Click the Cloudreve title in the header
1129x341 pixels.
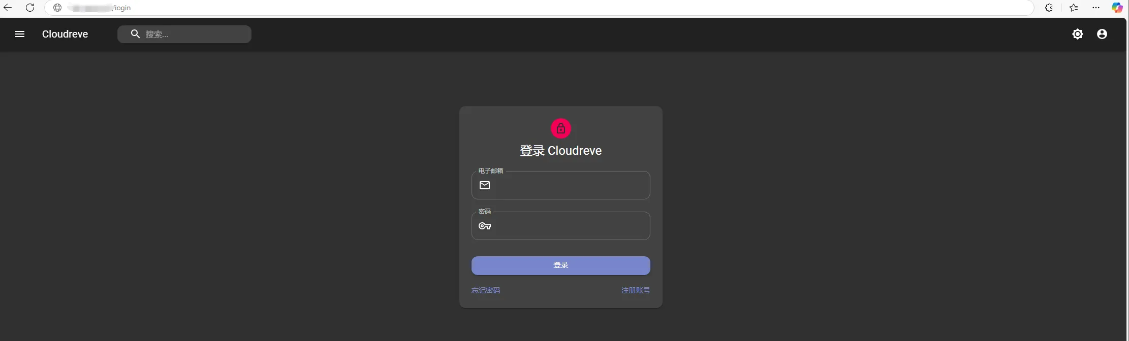tap(65, 34)
